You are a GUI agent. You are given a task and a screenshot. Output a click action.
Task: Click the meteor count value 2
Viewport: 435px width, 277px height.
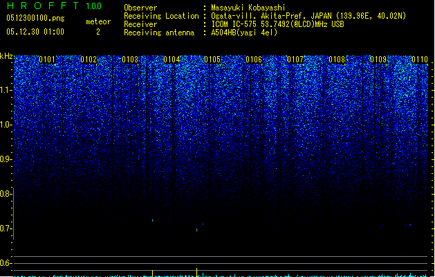[98, 32]
